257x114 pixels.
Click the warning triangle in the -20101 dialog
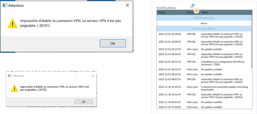tap(12, 24)
